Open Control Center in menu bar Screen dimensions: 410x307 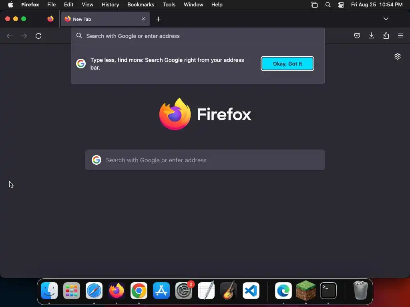tap(341, 5)
